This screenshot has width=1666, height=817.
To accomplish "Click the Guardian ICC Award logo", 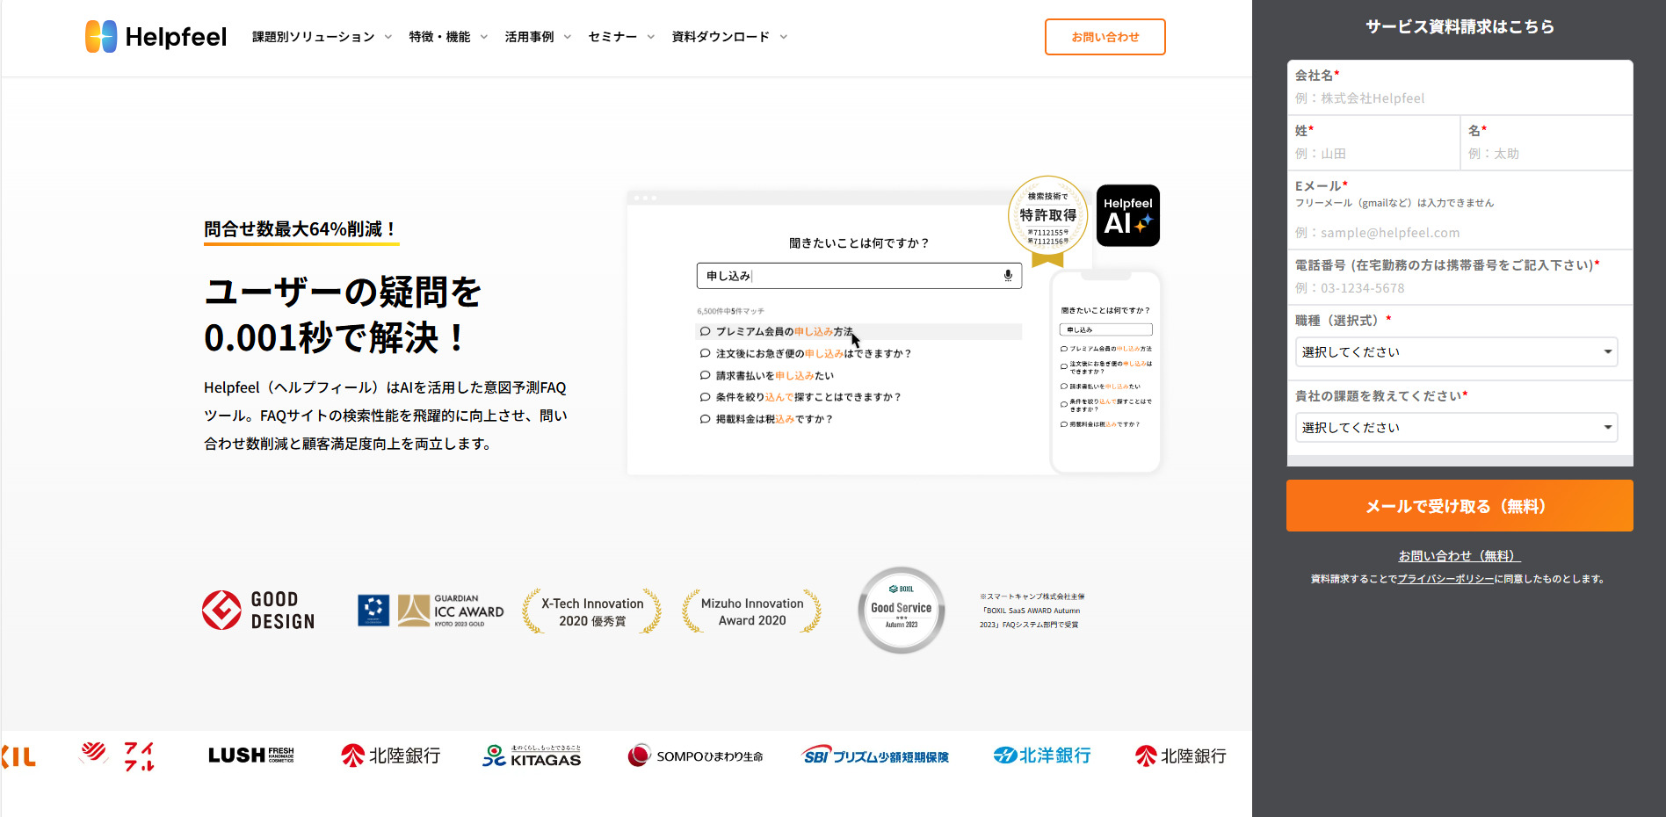I will 431,611.
